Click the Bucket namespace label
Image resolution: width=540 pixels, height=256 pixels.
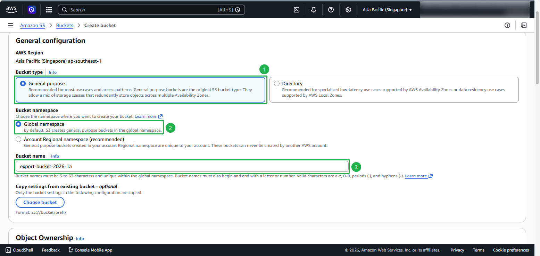(x=37, y=110)
